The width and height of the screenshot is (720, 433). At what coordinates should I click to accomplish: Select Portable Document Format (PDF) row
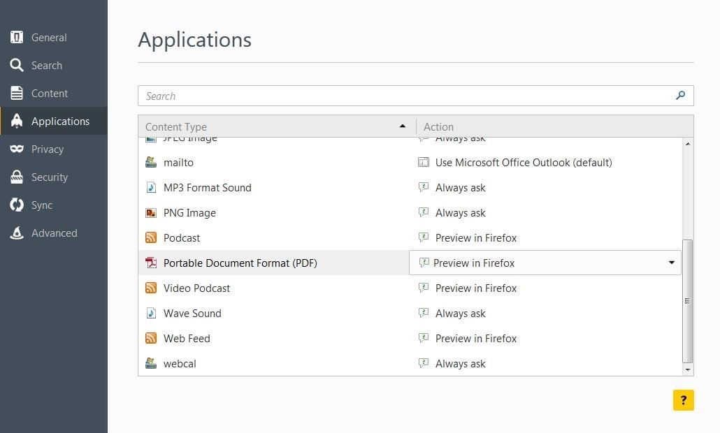(x=410, y=263)
